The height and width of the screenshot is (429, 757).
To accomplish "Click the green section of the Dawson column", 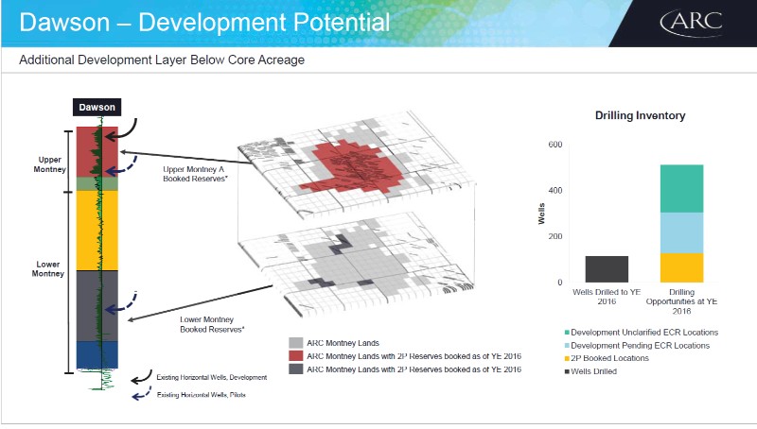I will pos(97,183).
